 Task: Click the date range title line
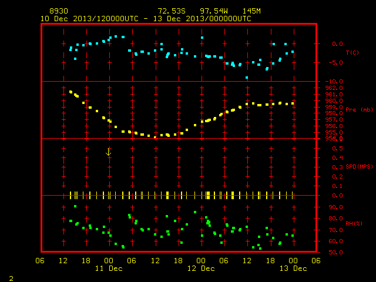coord(146,19)
